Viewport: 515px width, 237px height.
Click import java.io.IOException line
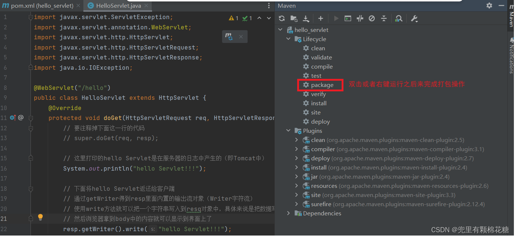tap(83, 68)
